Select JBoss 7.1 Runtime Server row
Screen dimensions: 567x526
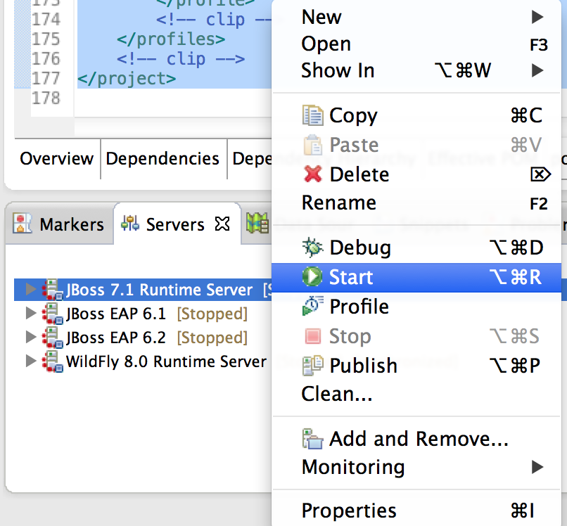[x=143, y=290]
